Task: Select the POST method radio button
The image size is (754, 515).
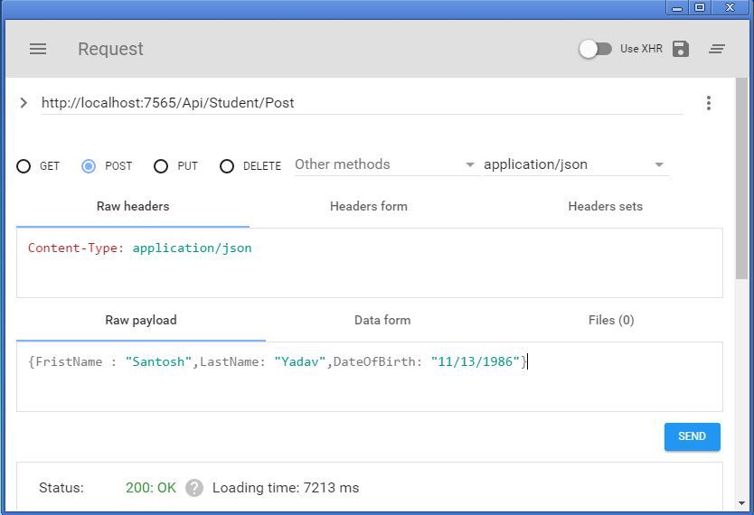Action: point(89,166)
